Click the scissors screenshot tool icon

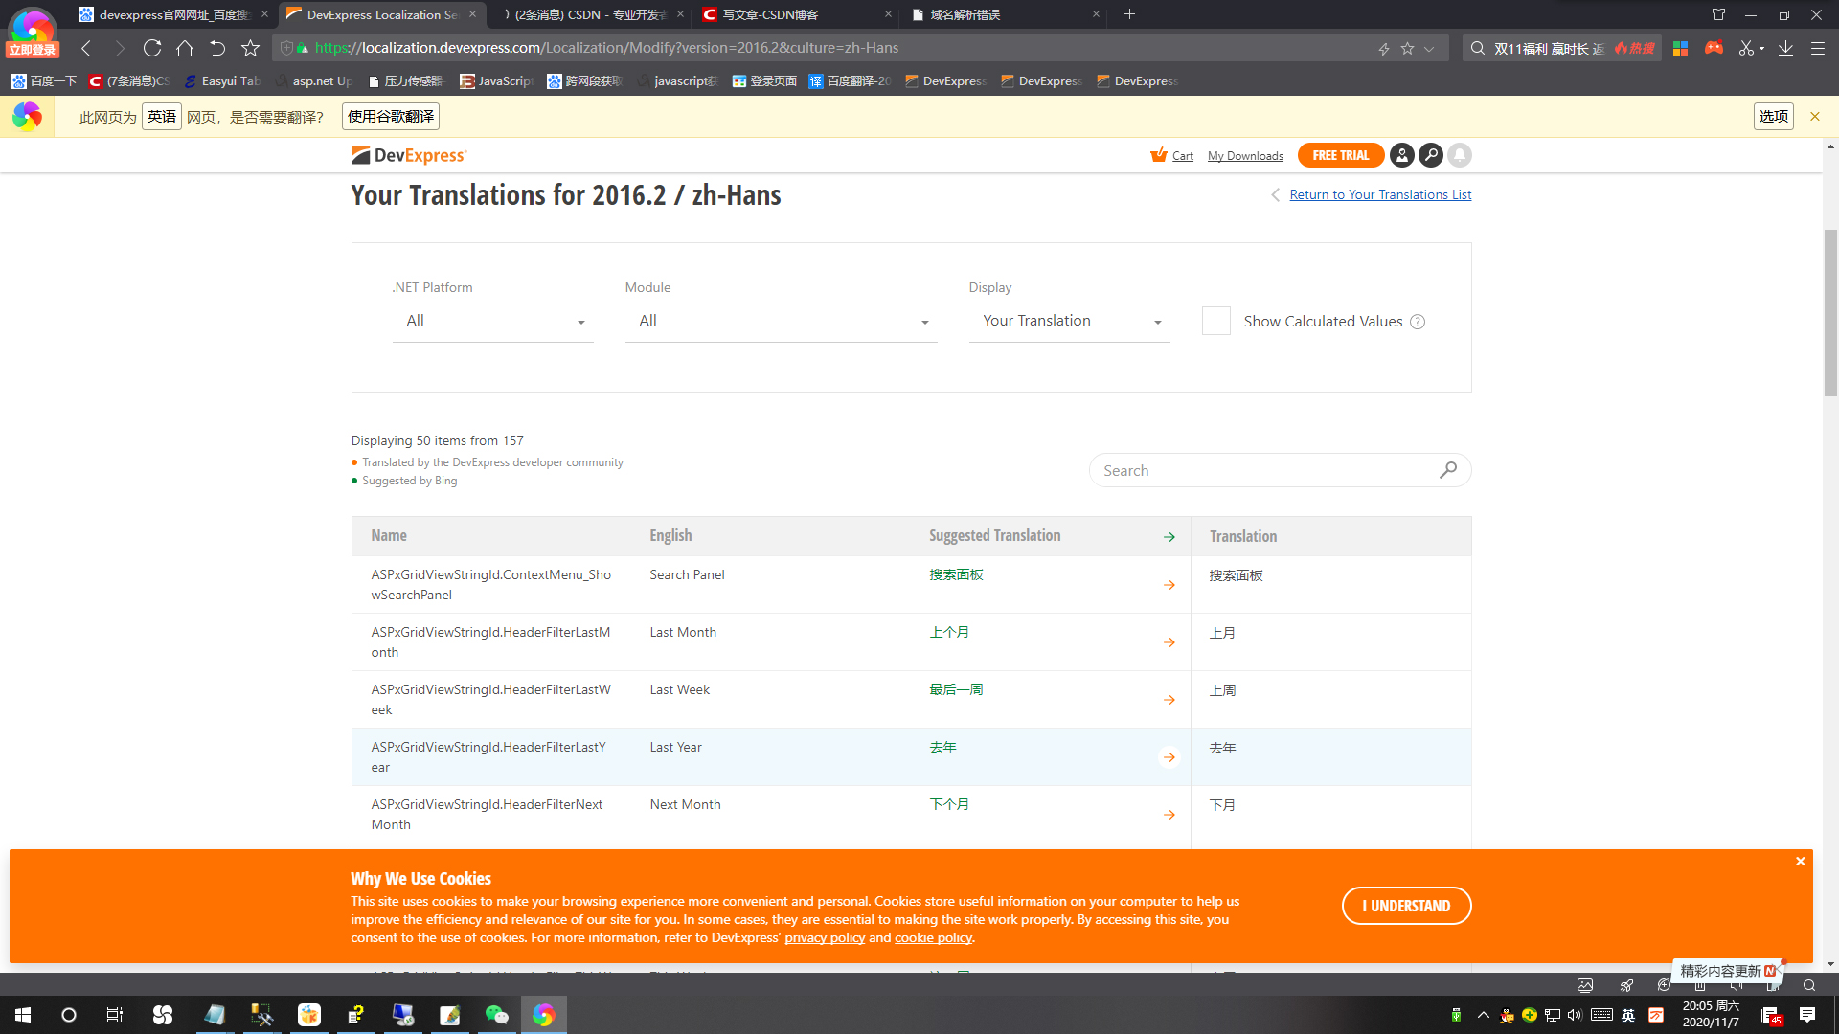click(x=1746, y=48)
